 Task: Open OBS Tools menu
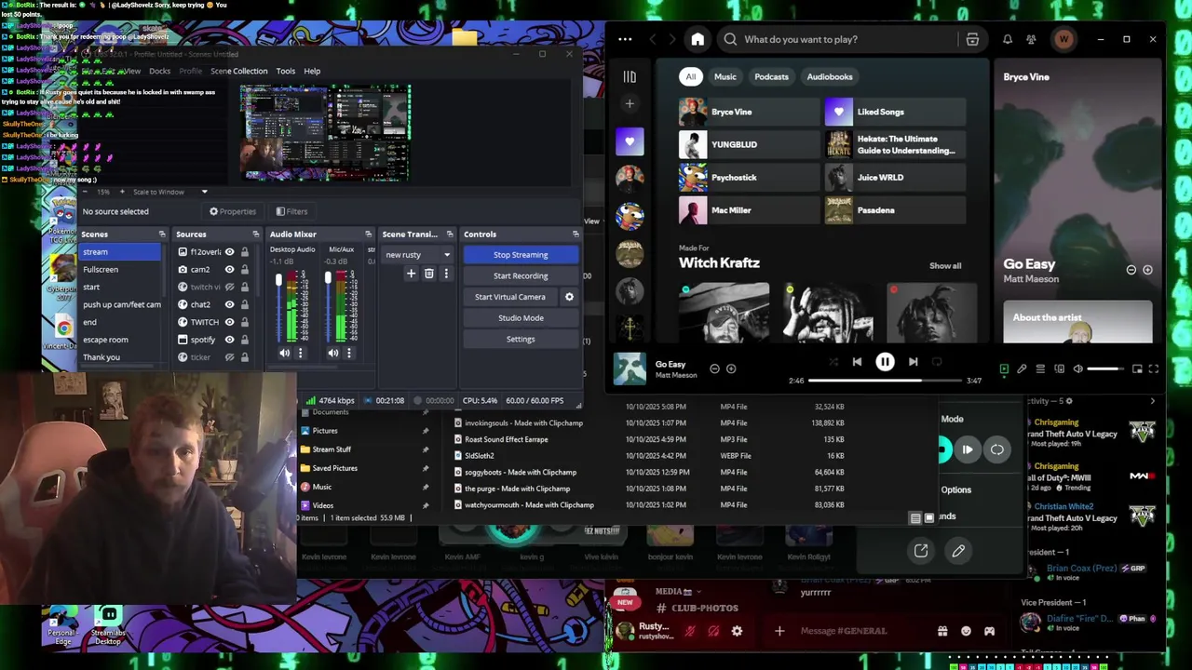(286, 71)
